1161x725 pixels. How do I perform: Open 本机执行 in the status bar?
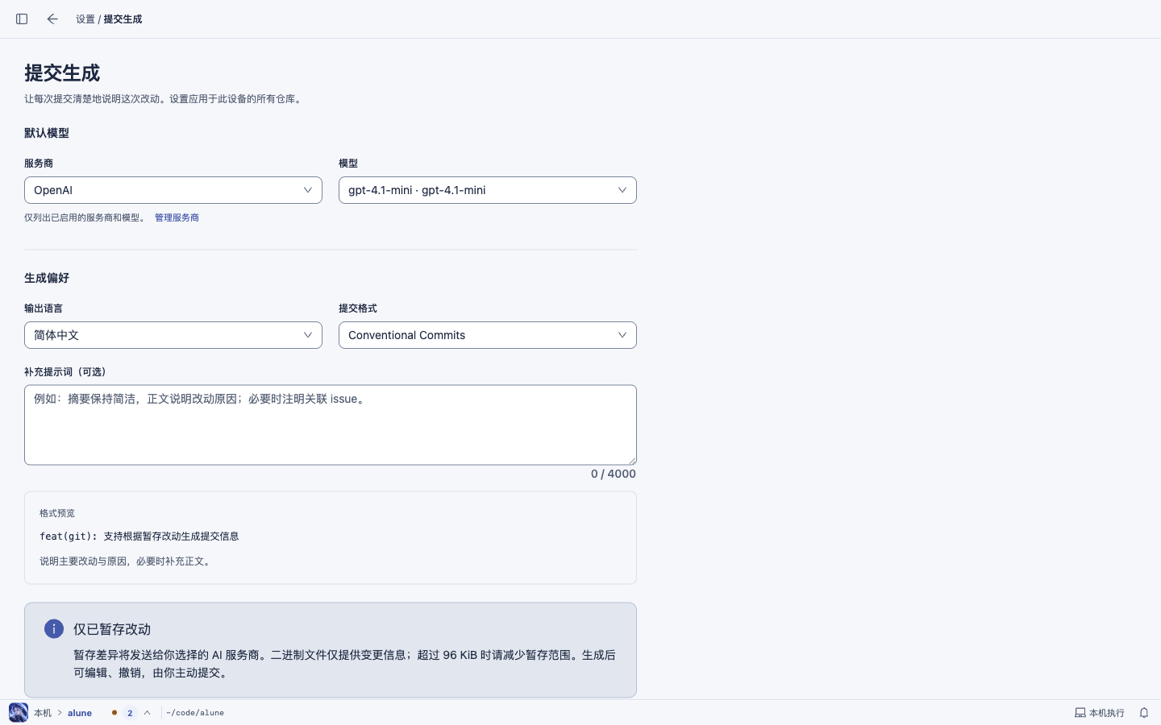pos(1100,713)
